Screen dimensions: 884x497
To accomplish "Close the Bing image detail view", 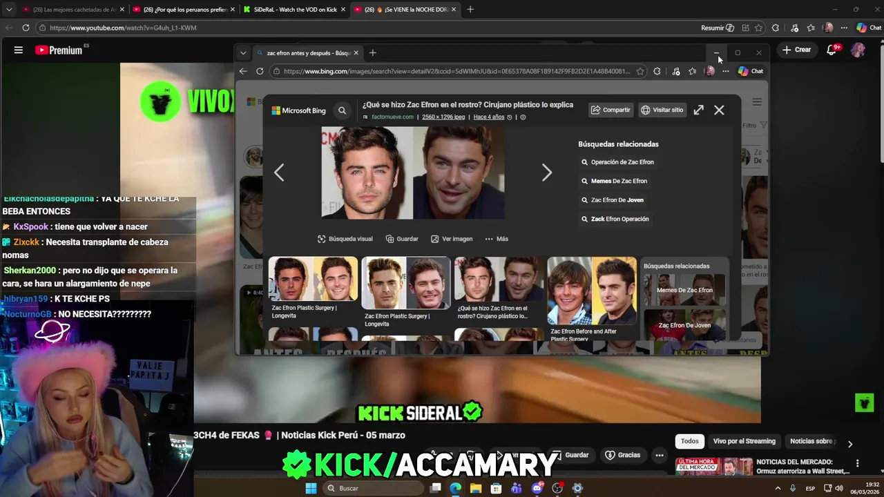I will pyautogui.click(x=719, y=110).
